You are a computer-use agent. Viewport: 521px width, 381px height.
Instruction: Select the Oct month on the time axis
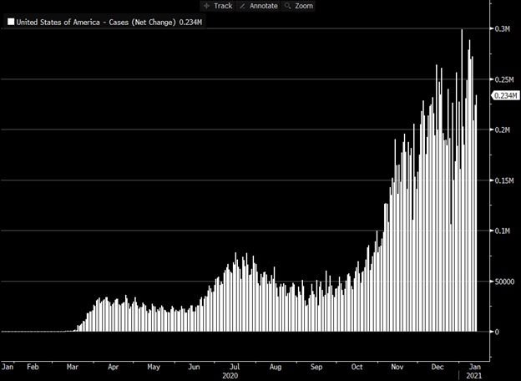357,366
